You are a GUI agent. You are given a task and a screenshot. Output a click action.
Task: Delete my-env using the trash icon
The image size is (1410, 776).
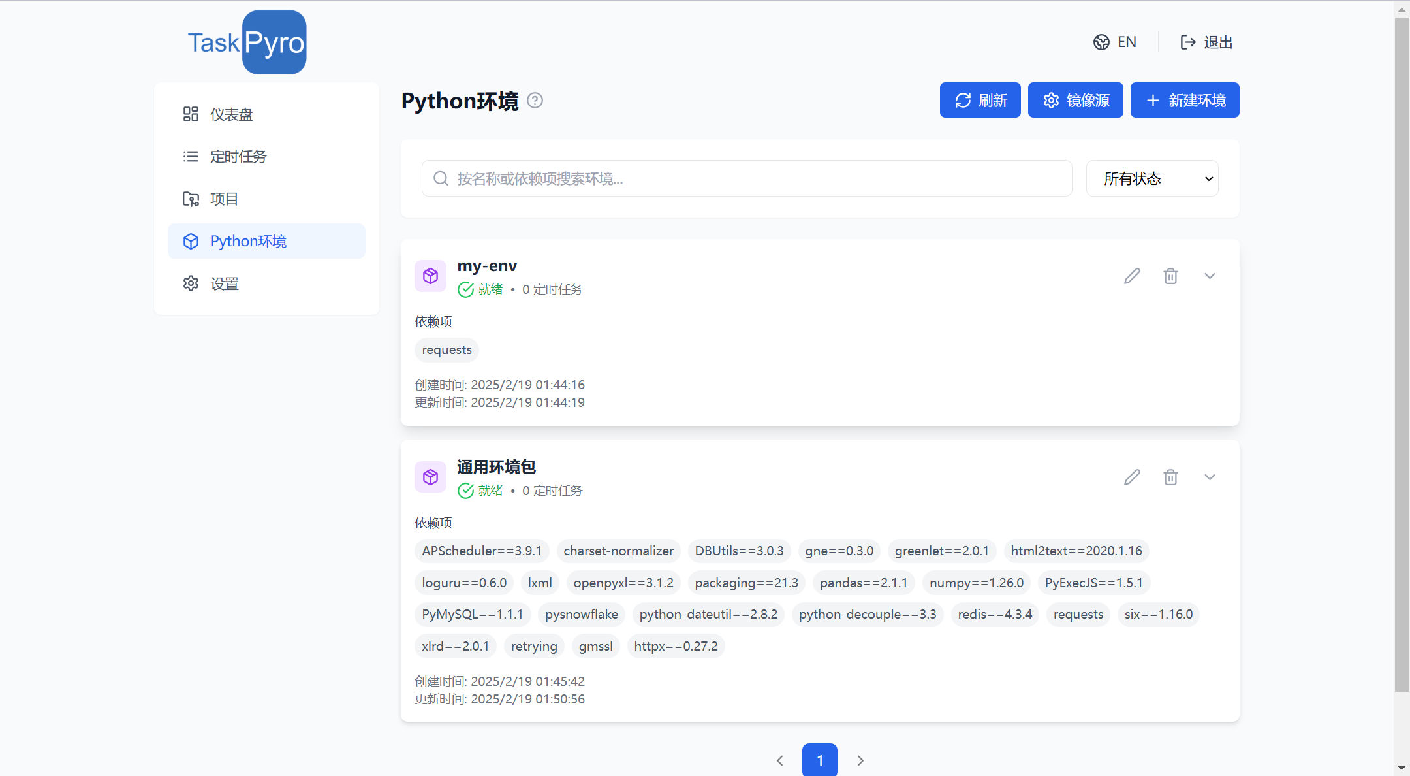(x=1170, y=276)
